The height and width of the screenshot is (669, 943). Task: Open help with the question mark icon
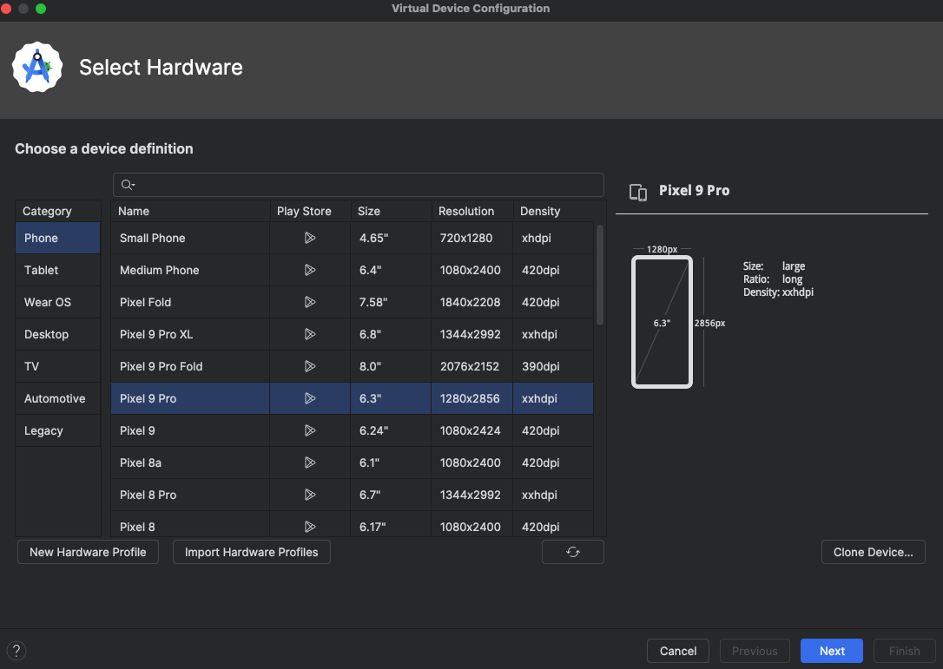coord(16,651)
